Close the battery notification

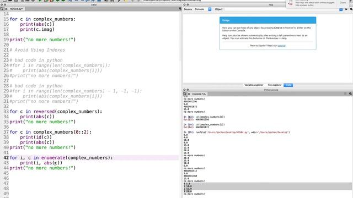click(343, 2)
